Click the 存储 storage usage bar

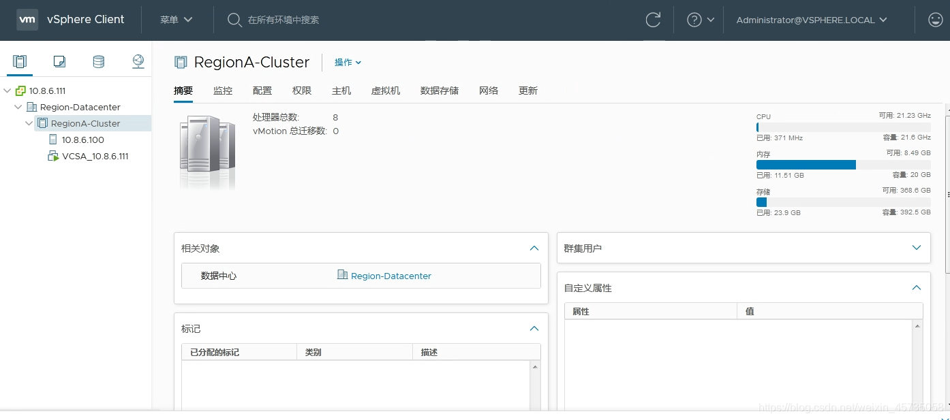pyautogui.click(x=844, y=202)
